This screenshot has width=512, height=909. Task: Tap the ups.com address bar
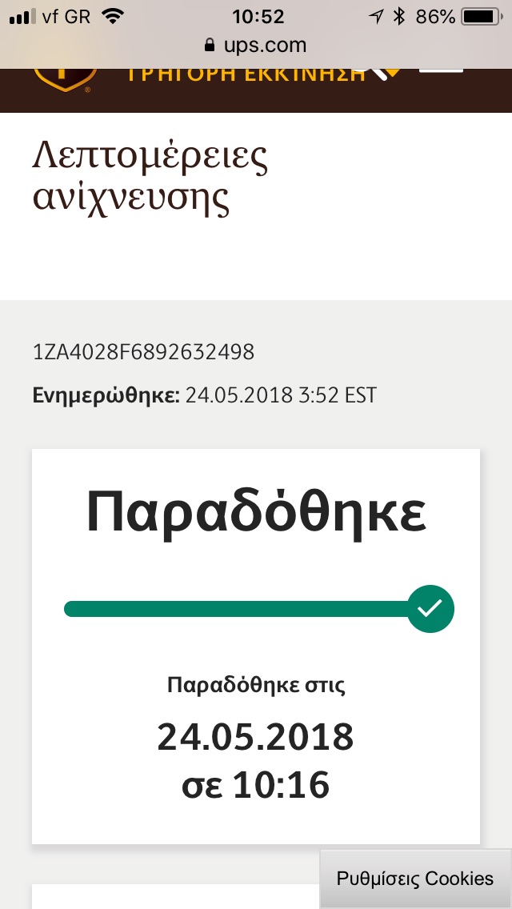click(256, 45)
